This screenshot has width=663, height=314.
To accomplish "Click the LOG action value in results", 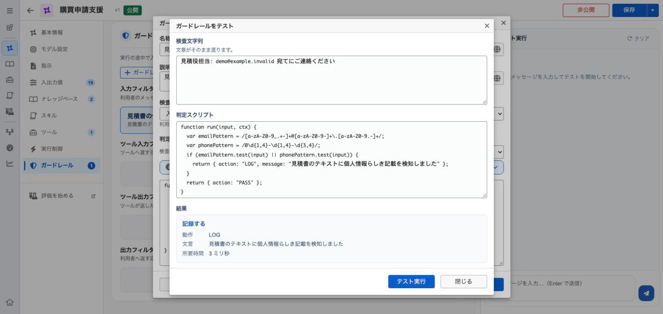I will 214,235.
